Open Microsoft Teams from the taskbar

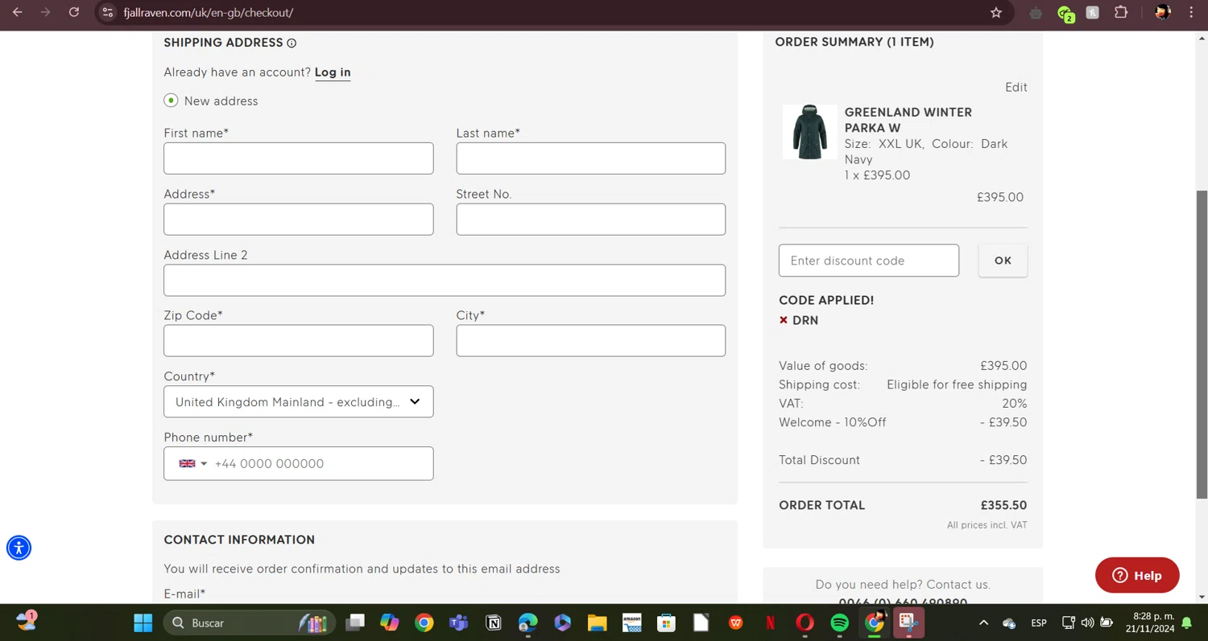click(x=459, y=623)
